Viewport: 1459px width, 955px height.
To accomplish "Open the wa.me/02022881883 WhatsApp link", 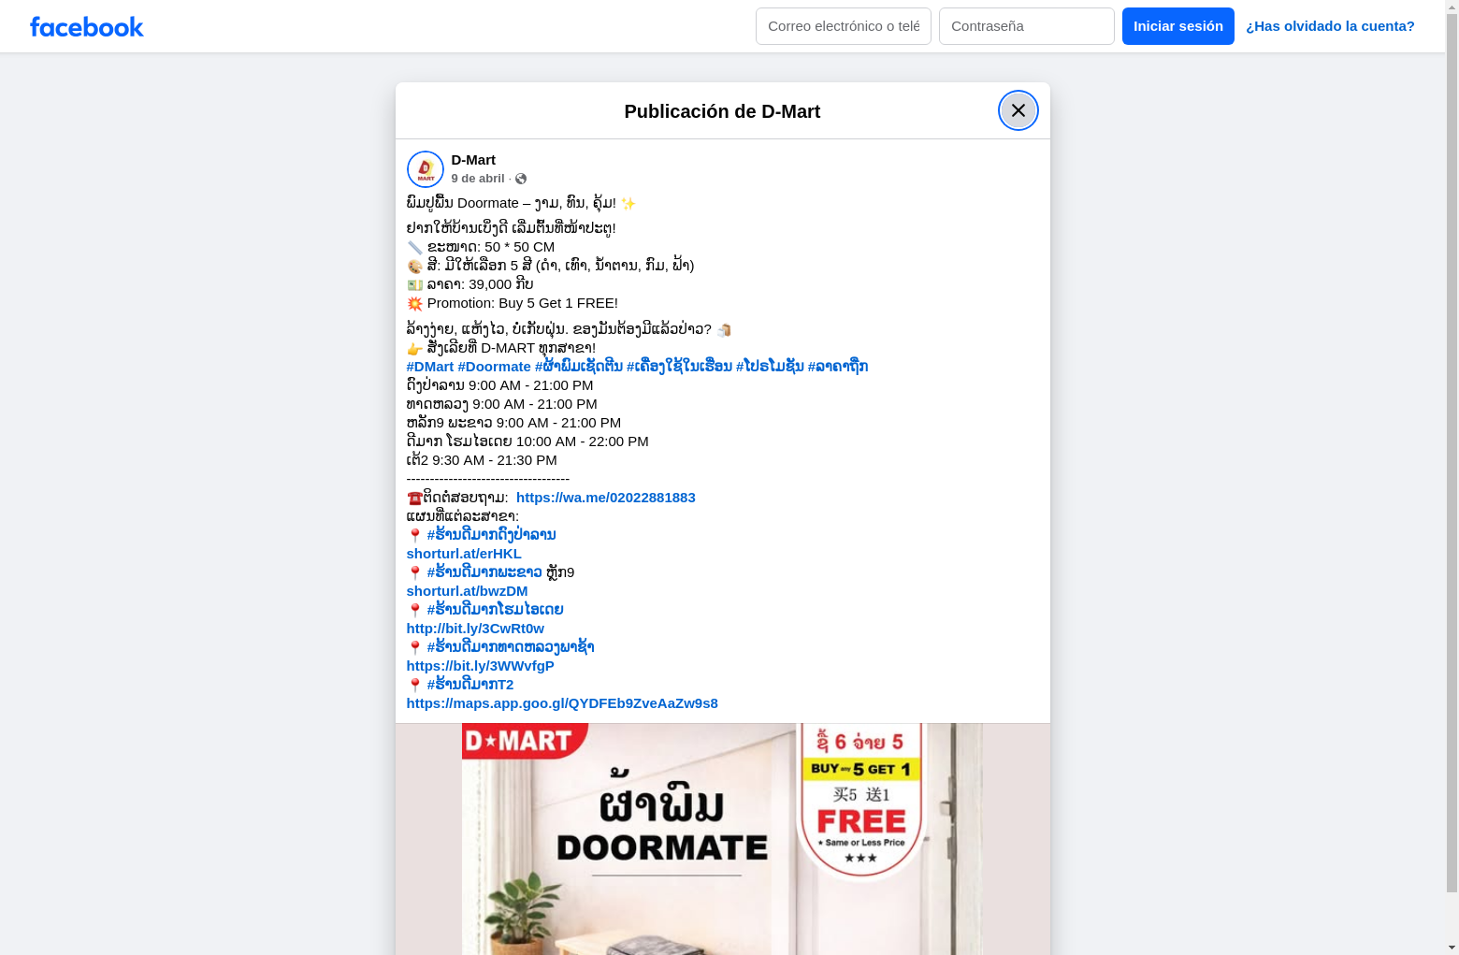I will click(x=606, y=498).
